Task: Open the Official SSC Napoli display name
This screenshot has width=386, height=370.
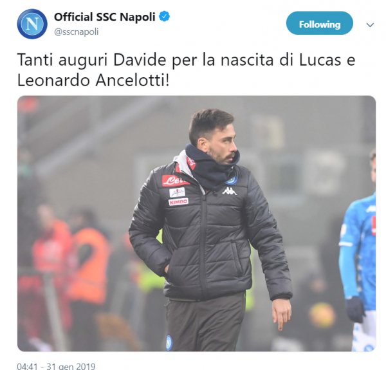Action: (105, 17)
